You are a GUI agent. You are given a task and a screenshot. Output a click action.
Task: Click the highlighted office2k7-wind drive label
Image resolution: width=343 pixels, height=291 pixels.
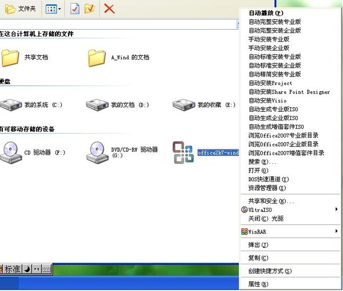tap(218, 152)
